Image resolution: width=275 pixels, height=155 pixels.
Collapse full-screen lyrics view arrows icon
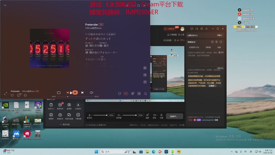(x=5, y=94)
